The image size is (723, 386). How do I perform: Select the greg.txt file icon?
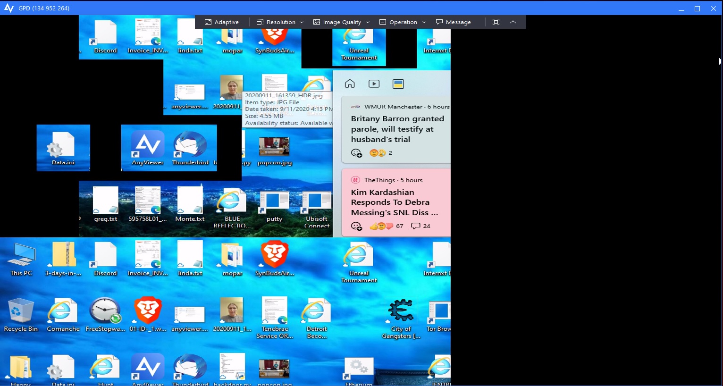106,204
